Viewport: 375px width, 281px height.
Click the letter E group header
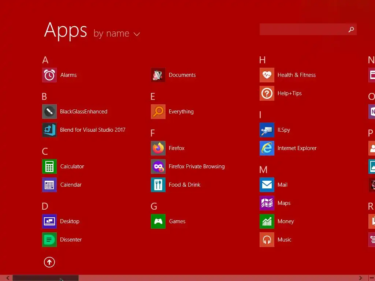pos(153,97)
